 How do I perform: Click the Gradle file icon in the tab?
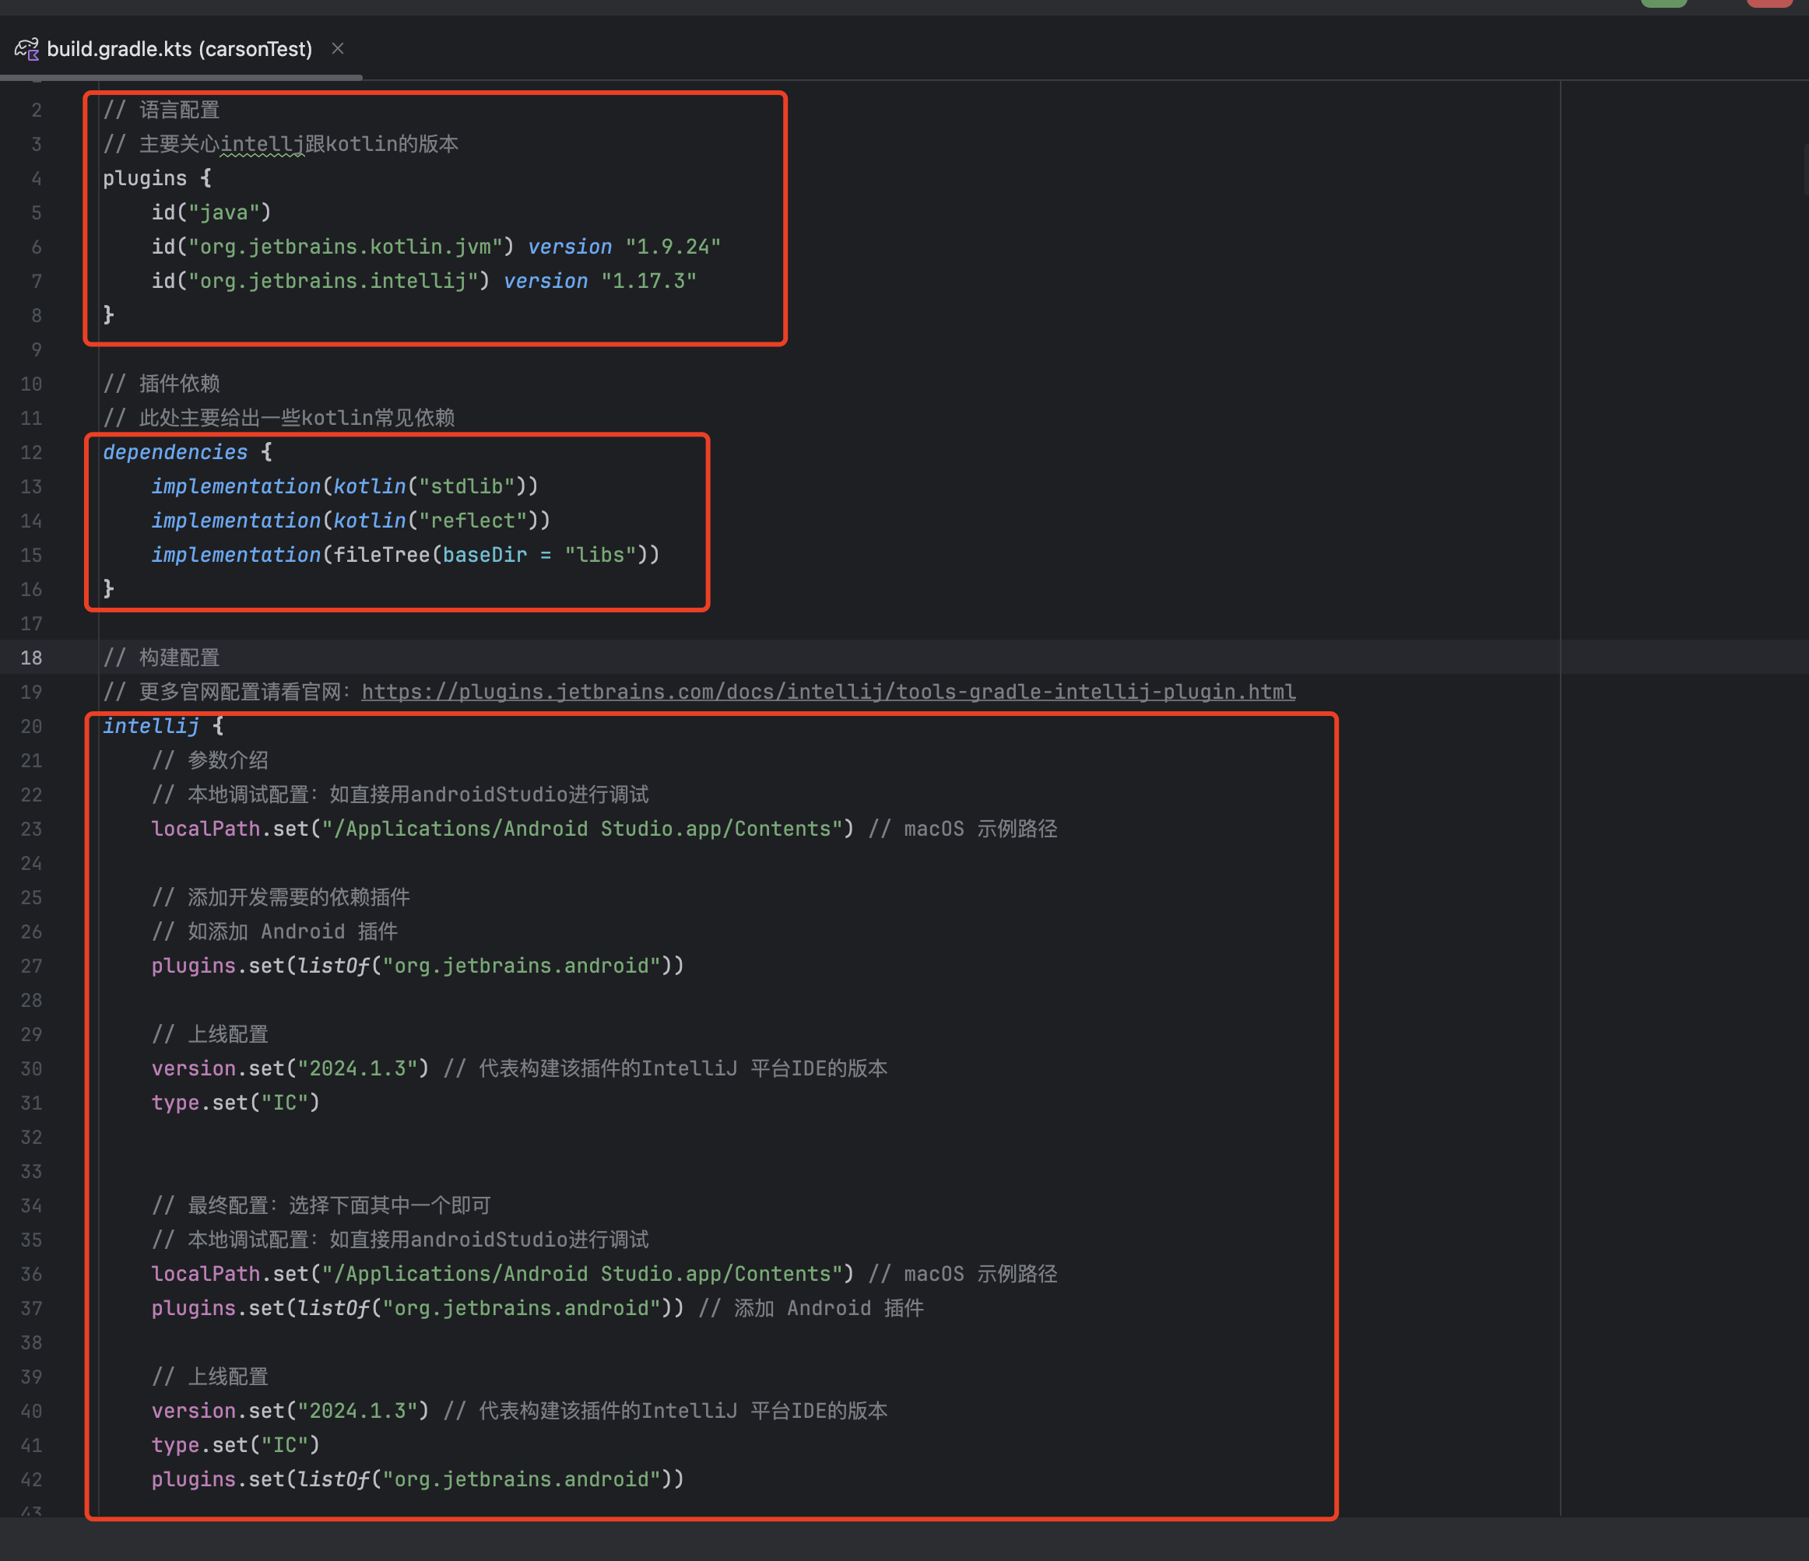click(x=26, y=49)
